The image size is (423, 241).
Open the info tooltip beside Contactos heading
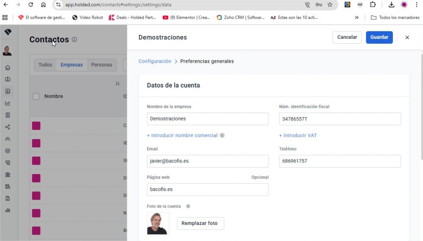coord(74,40)
